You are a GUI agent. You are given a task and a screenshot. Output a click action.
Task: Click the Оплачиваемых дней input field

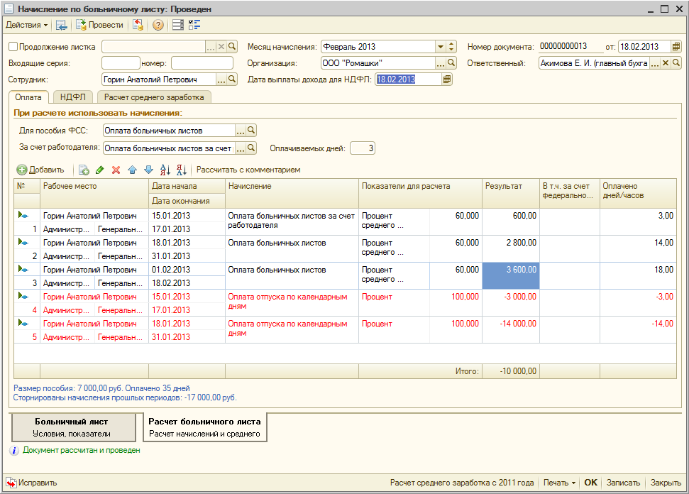tap(362, 148)
